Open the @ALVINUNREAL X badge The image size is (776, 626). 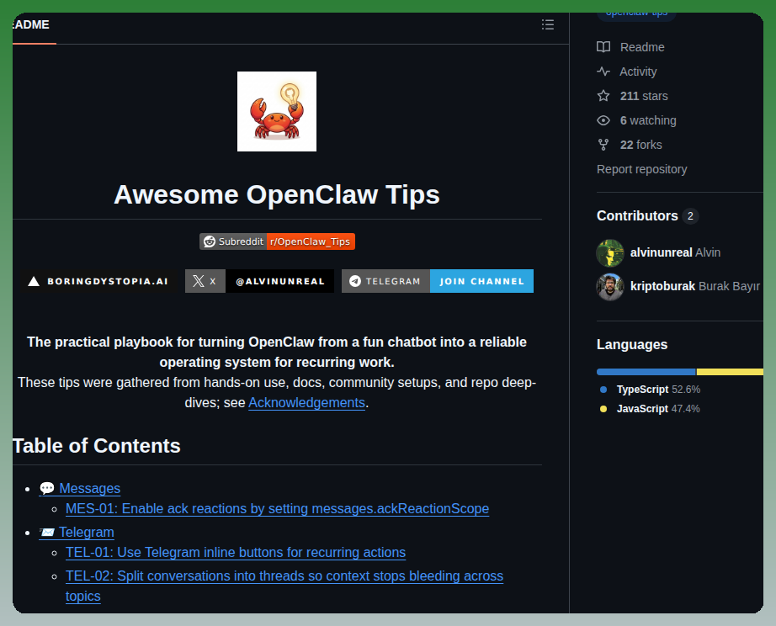coord(259,281)
